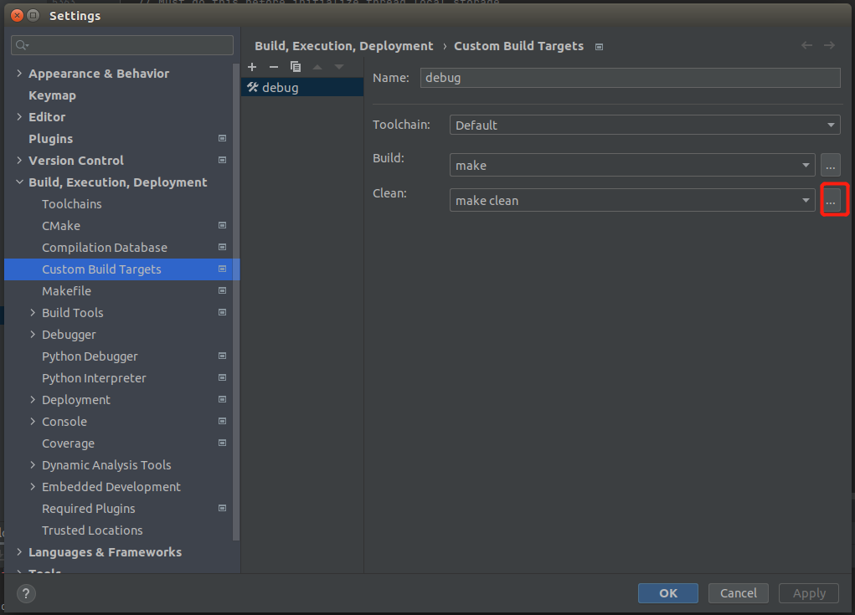Remove the selected build target
Image resolution: width=855 pixels, height=615 pixels.
coord(274,67)
